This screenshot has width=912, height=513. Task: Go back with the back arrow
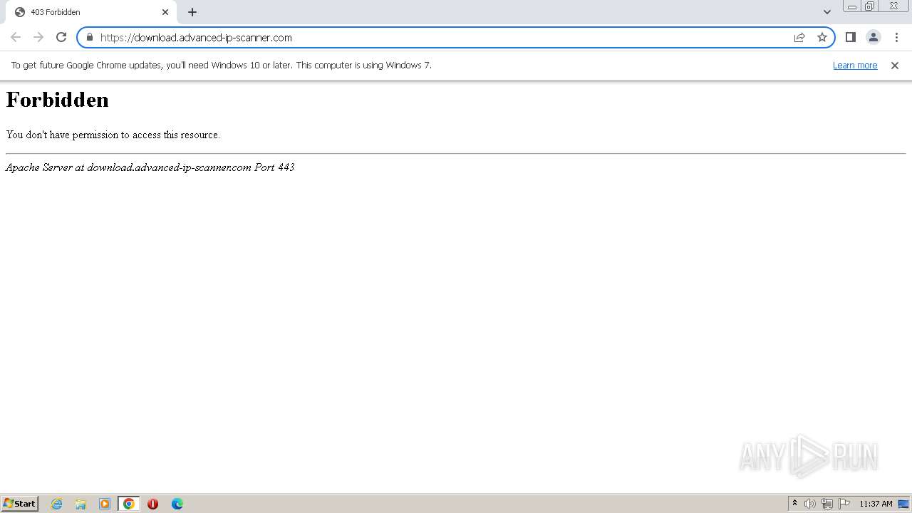click(16, 37)
